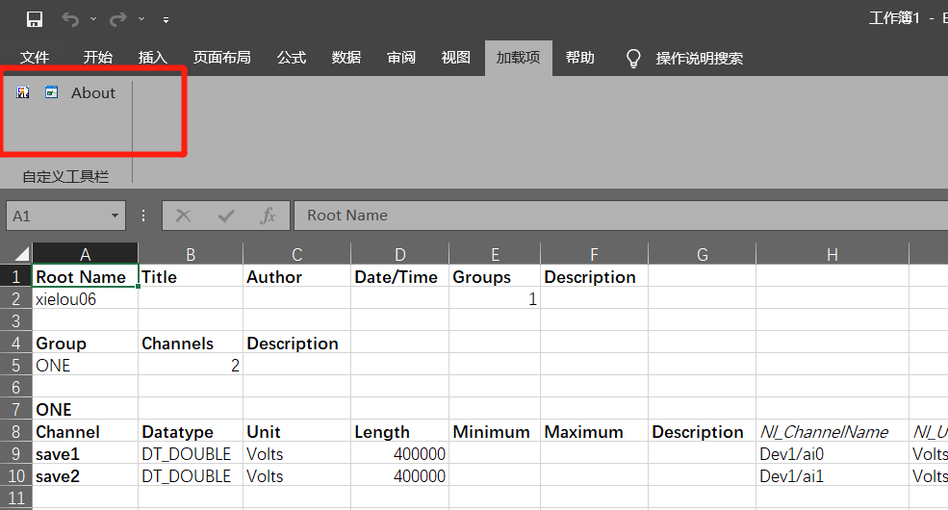Click the Length header cell

pyautogui.click(x=400, y=432)
